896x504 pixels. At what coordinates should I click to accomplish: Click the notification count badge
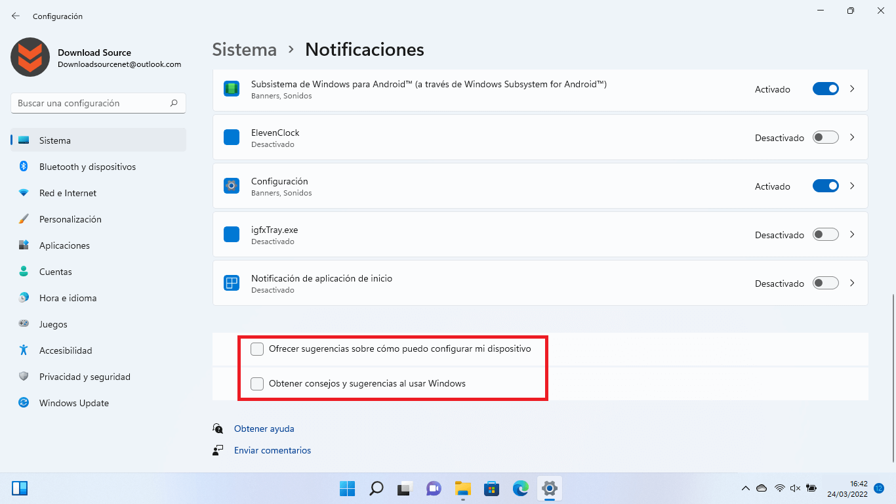point(879,488)
